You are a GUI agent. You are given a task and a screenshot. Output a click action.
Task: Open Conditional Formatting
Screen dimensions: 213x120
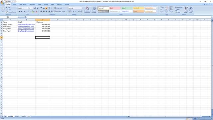point(87,10)
